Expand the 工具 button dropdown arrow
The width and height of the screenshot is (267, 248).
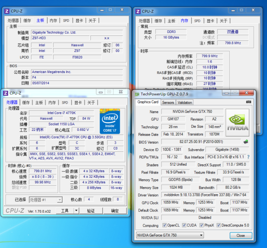[x=76, y=211]
